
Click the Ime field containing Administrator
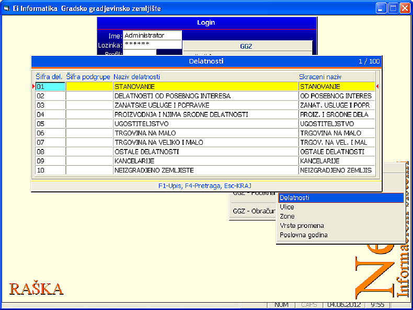[x=152, y=36]
